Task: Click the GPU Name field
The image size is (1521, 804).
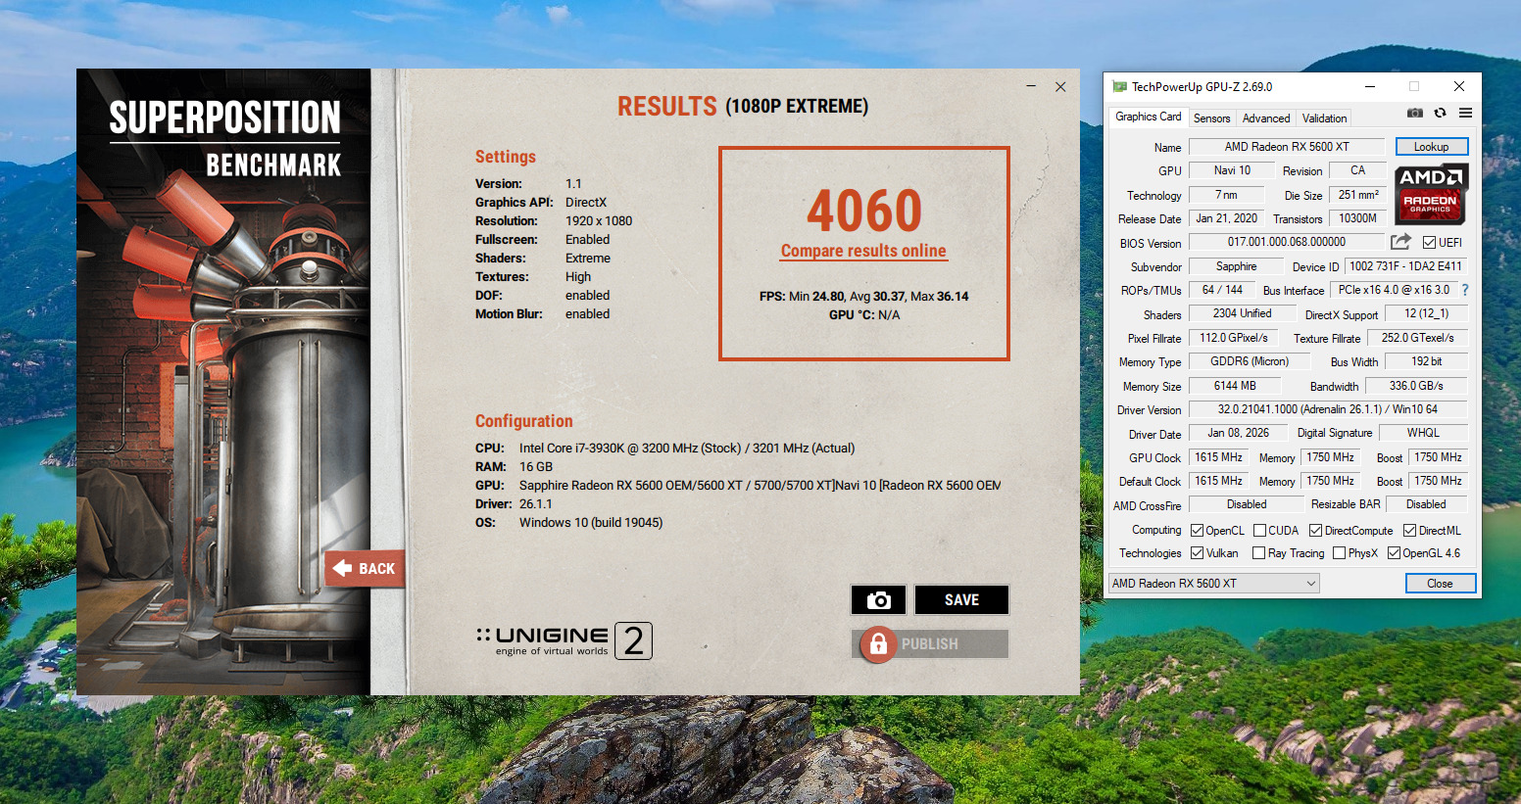Action: [1287, 147]
